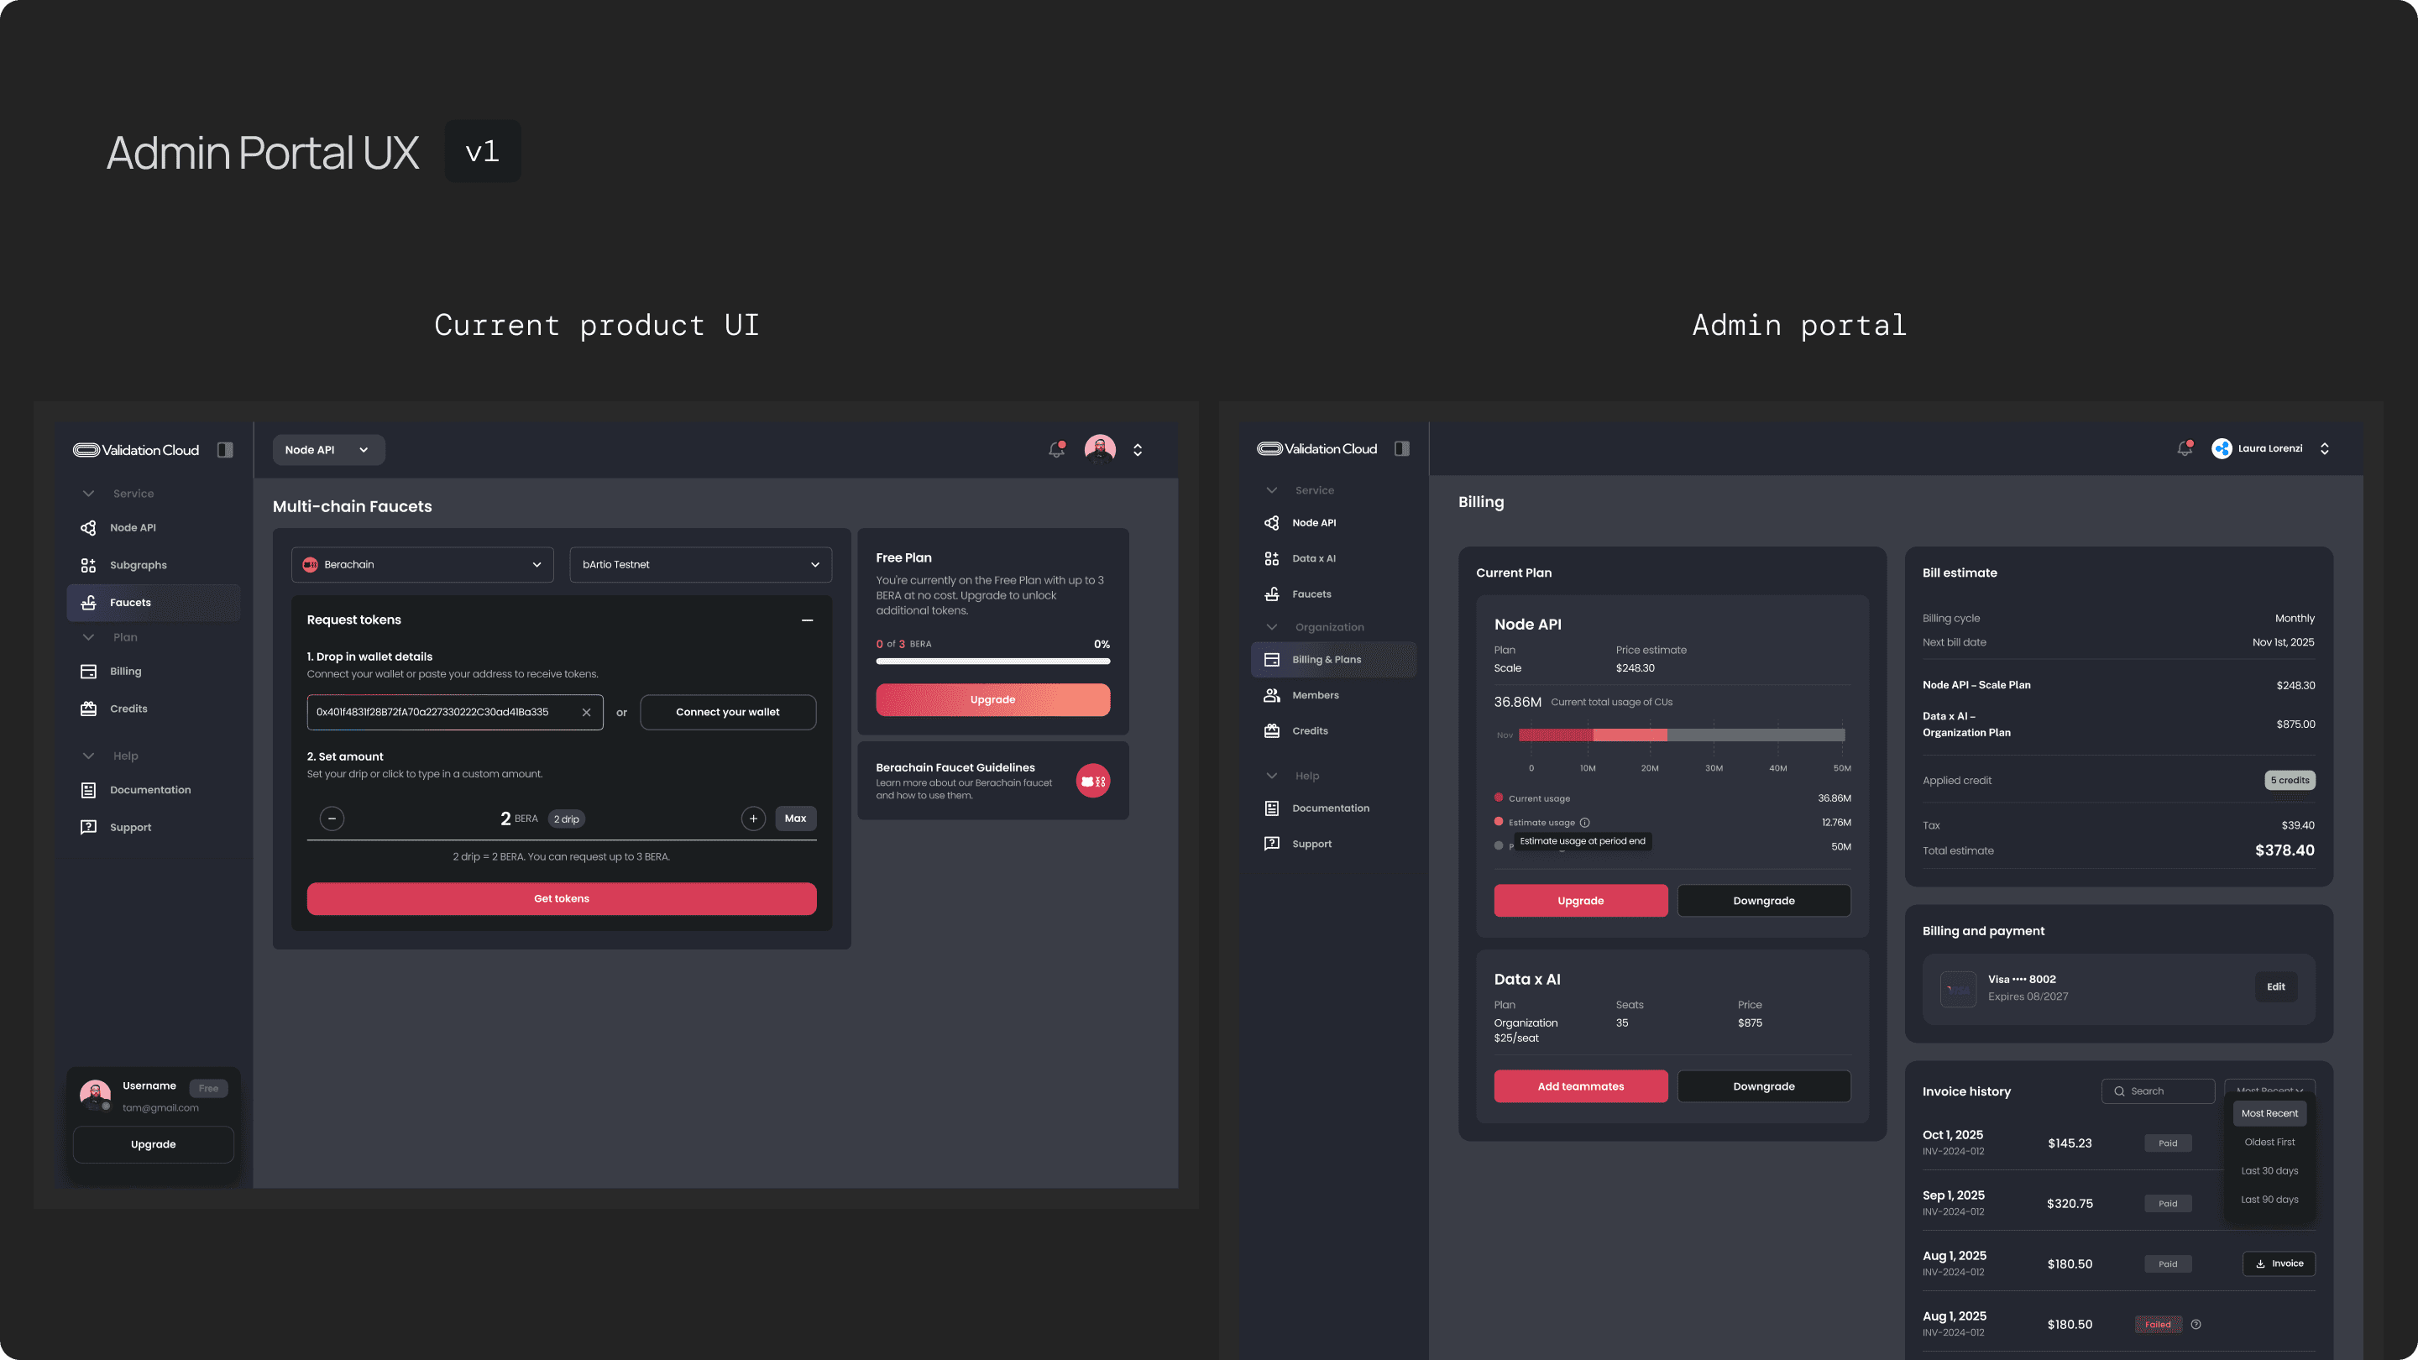Collapse the Request tokens section

click(806, 620)
